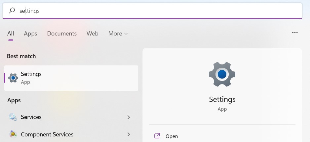This screenshot has height=142, width=310.
Task: Switch to the All tab
Action: (11, 34)
